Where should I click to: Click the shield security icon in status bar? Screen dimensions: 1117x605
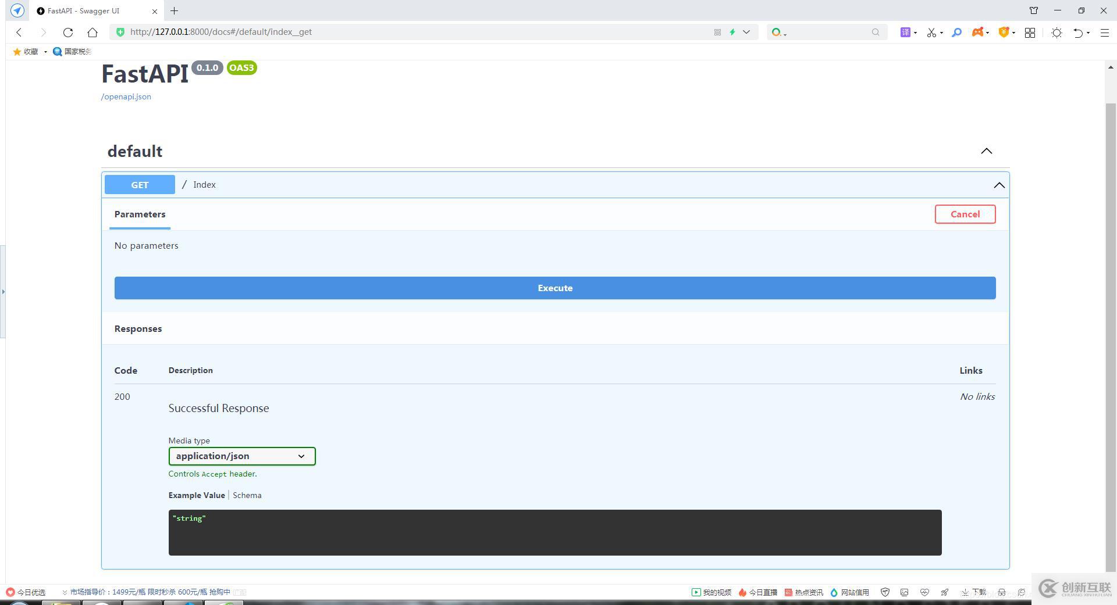click(885, 592)
